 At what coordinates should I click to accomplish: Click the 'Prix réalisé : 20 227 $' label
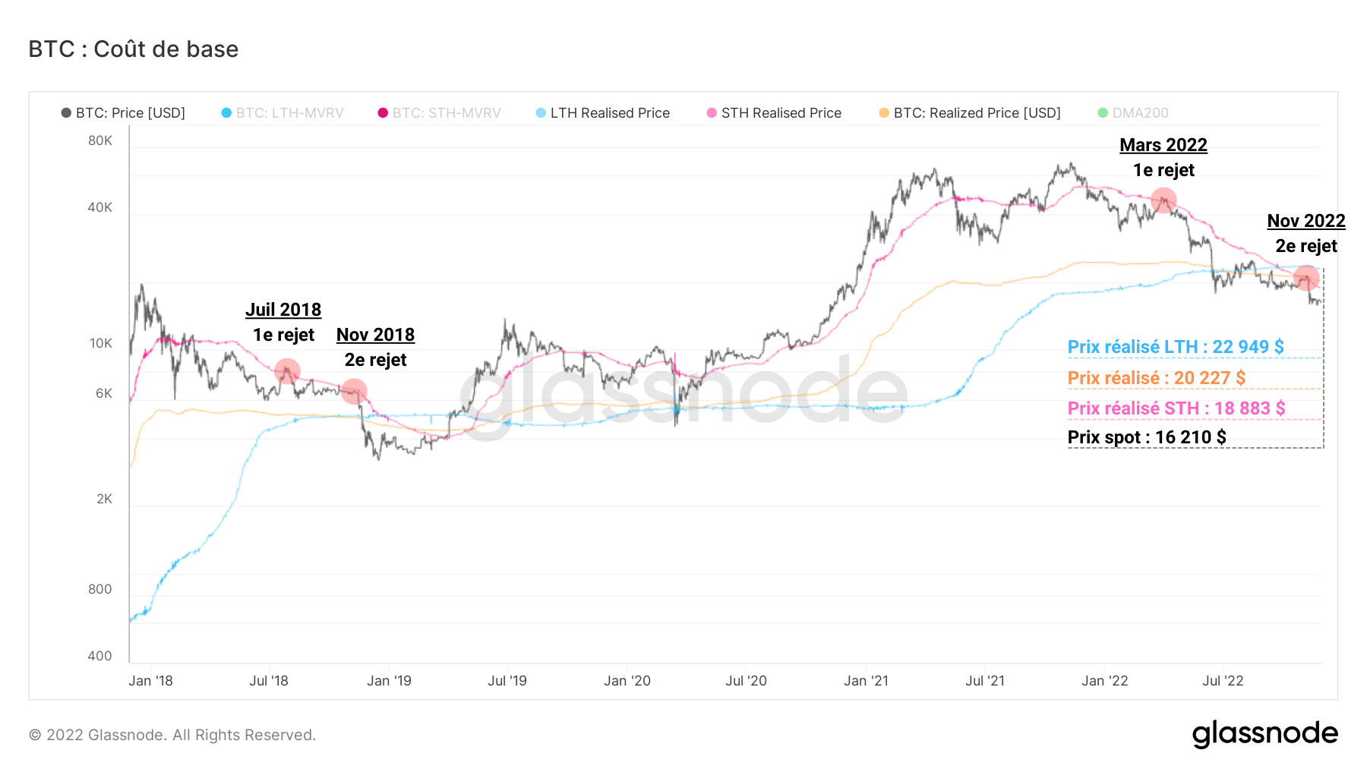[x=1156, y=378]
